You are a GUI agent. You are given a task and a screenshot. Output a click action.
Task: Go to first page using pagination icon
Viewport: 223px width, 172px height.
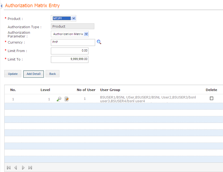(x=8, y=167)
